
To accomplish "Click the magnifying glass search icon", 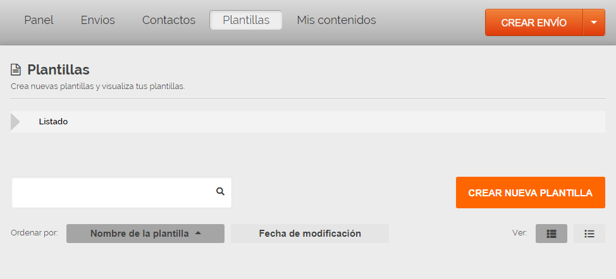I will pos(220,191).
